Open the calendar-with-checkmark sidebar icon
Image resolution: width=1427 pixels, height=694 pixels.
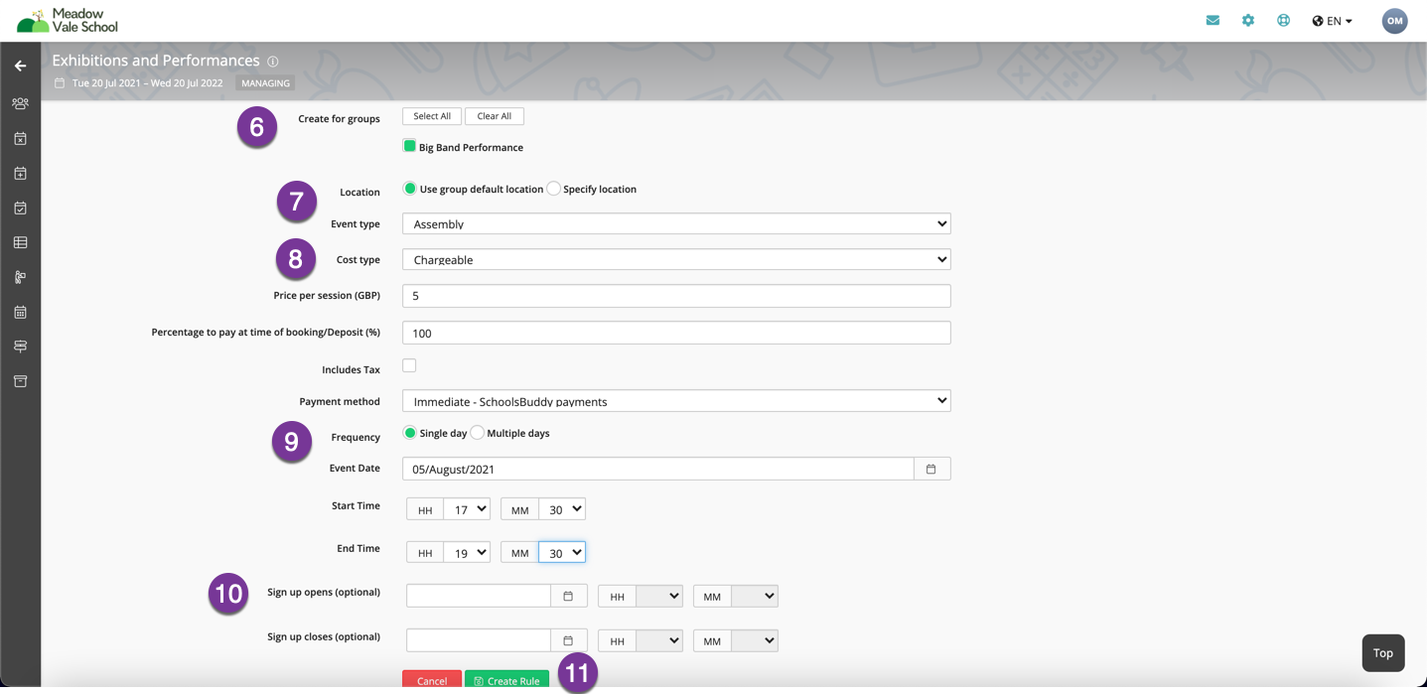[20, 208]
